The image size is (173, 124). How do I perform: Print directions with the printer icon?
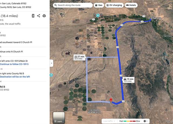click(44, 16)
